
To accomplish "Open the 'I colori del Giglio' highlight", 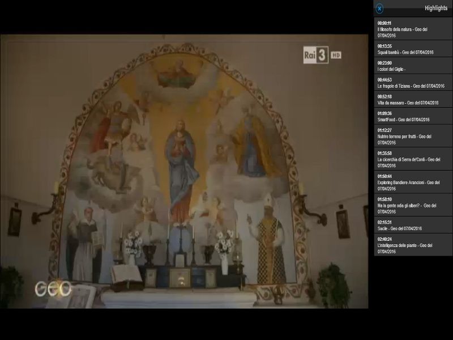I will [413, 66].
